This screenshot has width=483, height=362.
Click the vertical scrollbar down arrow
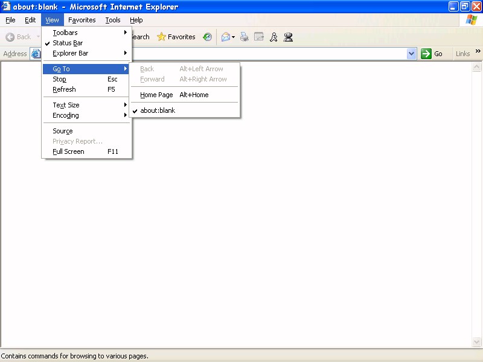pyautogui.click(x=476, y=341)
